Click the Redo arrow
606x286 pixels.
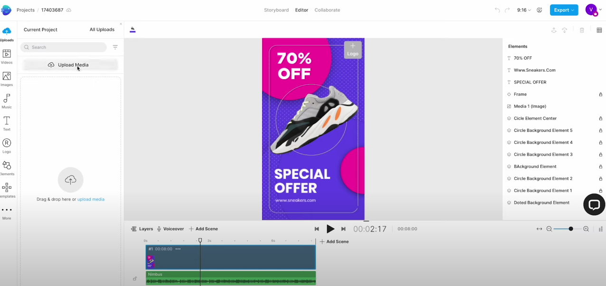point(507,10)
